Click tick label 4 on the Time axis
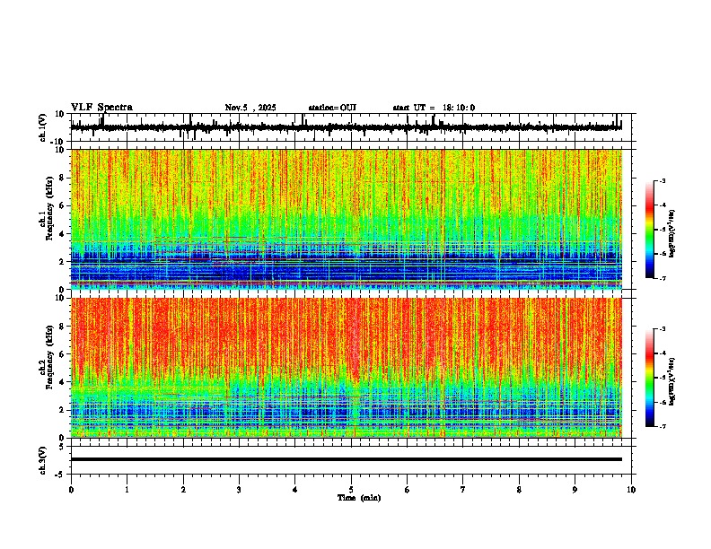 point(295,490)
